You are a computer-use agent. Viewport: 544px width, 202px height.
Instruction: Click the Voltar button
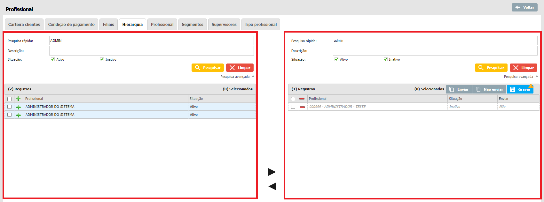[524, 7]
